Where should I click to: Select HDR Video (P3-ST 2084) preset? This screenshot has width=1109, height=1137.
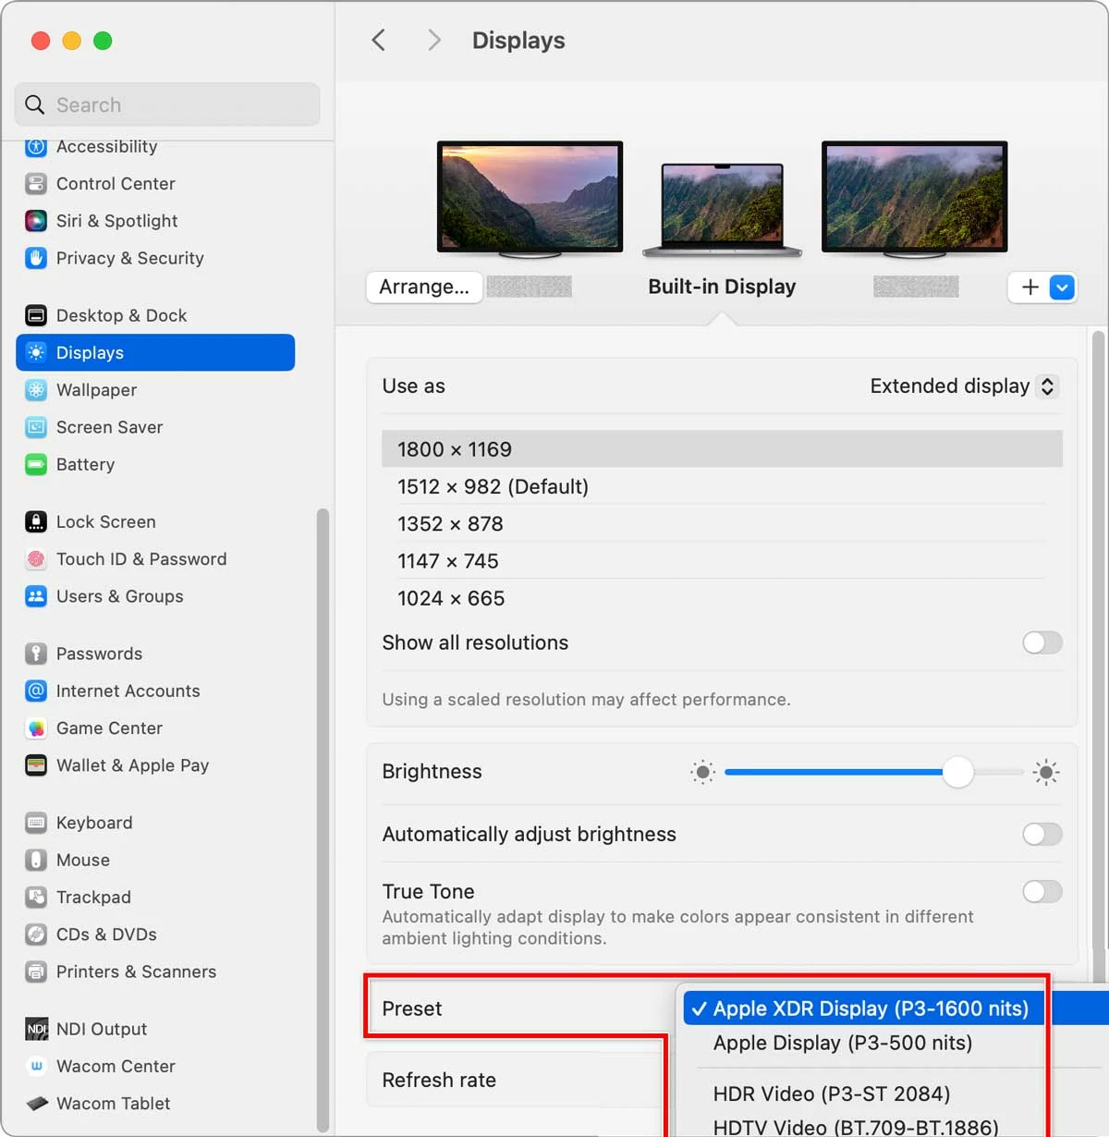831,1094
